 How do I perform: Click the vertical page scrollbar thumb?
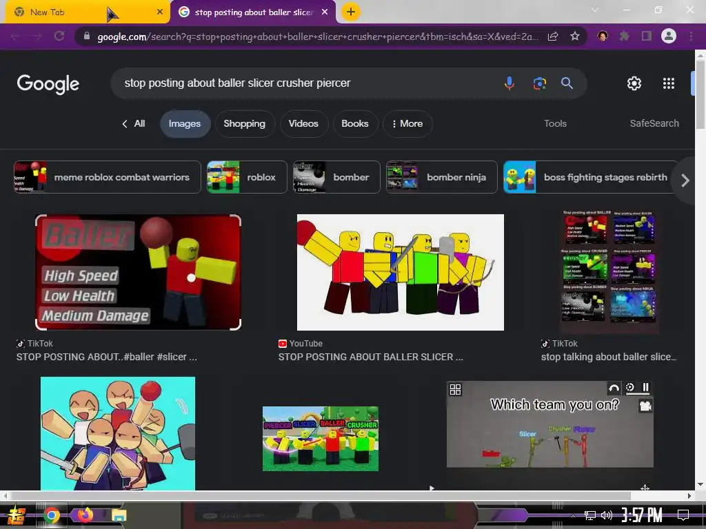[700, 93]
